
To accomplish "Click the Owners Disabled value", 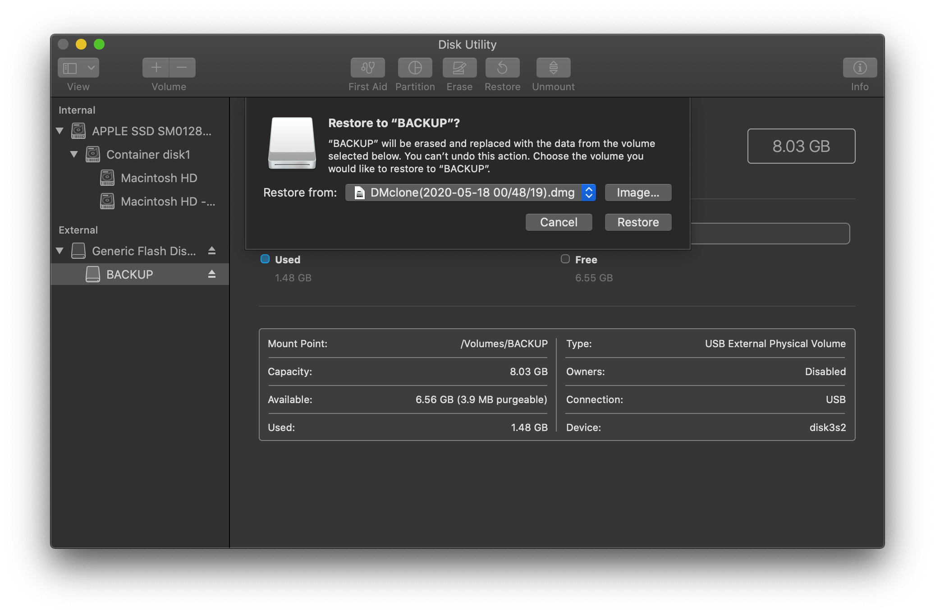I will (x=825, y=372).
